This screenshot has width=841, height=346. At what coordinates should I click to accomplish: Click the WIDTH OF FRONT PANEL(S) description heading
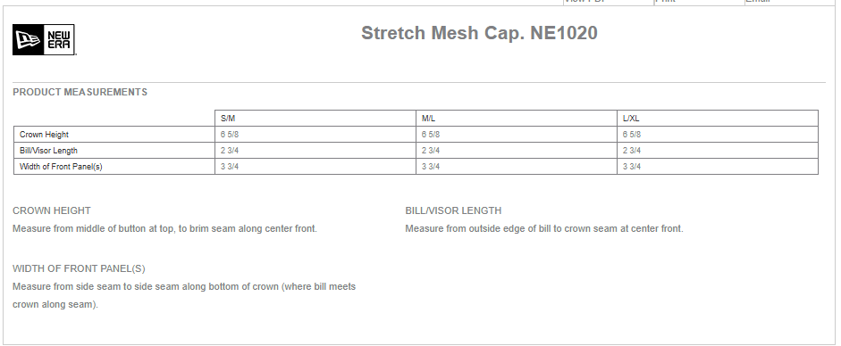click(79, 268)
